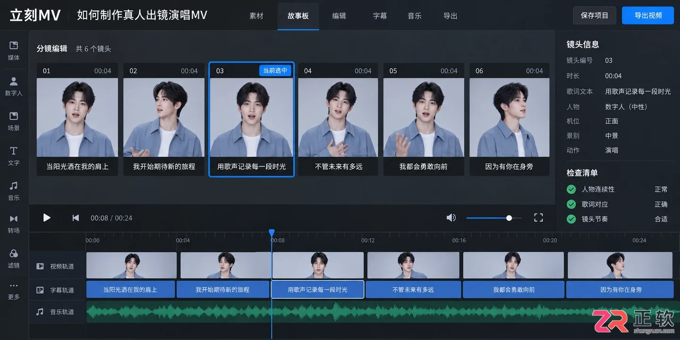The width and height of the screenshot is (680, 340).
Task: Adjust the volume slider handle
Action: coord(509,218)
